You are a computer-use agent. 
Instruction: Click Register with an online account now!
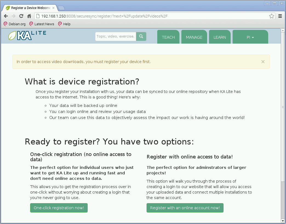coord(185,208)
